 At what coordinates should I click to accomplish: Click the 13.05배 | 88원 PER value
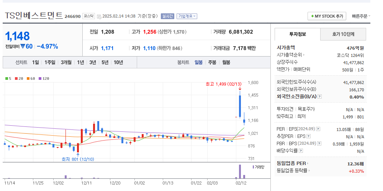point(350,129)
